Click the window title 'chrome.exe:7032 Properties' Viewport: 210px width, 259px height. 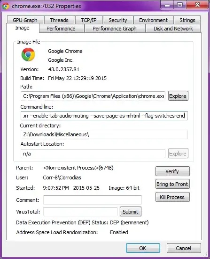click(x=47, y=6)
